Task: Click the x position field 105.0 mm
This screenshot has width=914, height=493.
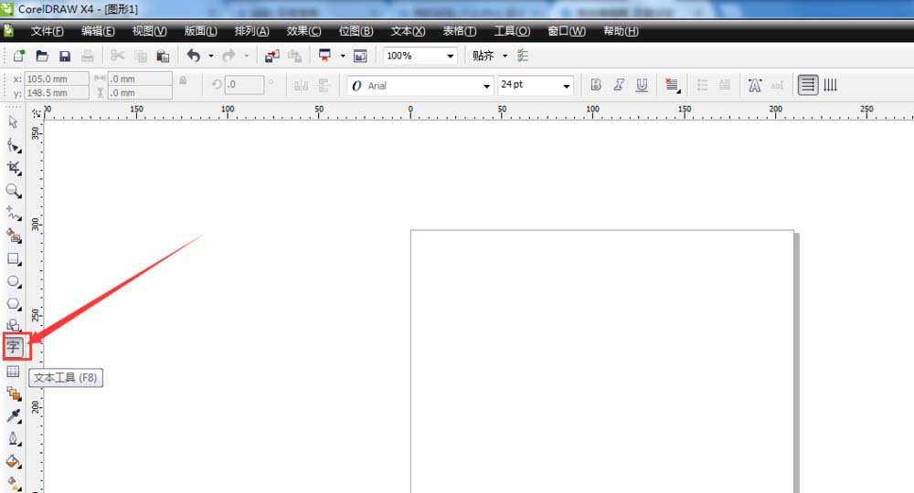Action: point(57,79)
